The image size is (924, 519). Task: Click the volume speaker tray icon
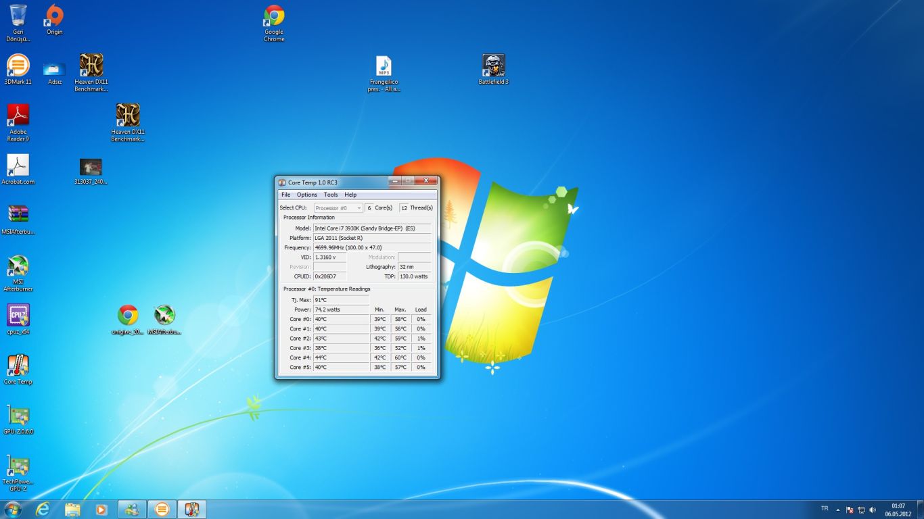[x=873, y=510]
